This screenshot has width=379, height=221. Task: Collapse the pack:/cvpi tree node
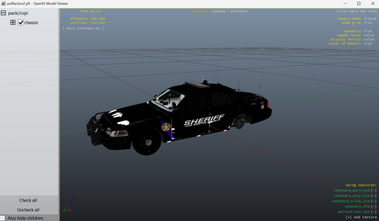3,13
